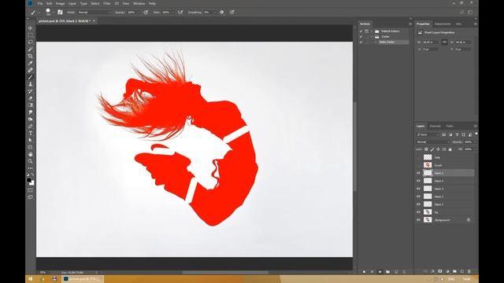Screen dimensions: 504x283
Task: Select the Pen tool
Action: click(30, 127)
